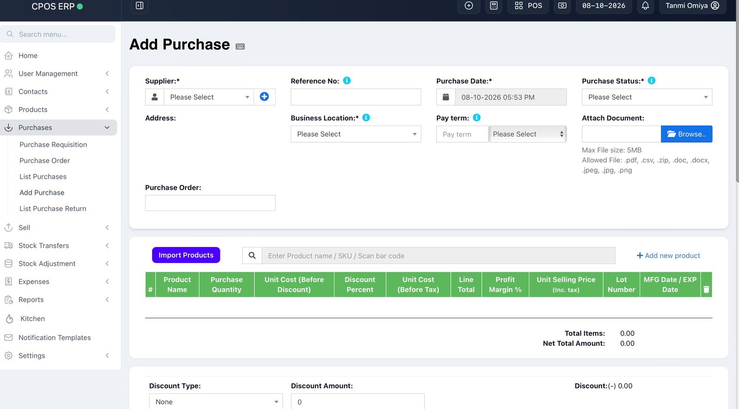739x409 pixels.
Task: Click the product name / SKU search field
Action: coord(438,255)
